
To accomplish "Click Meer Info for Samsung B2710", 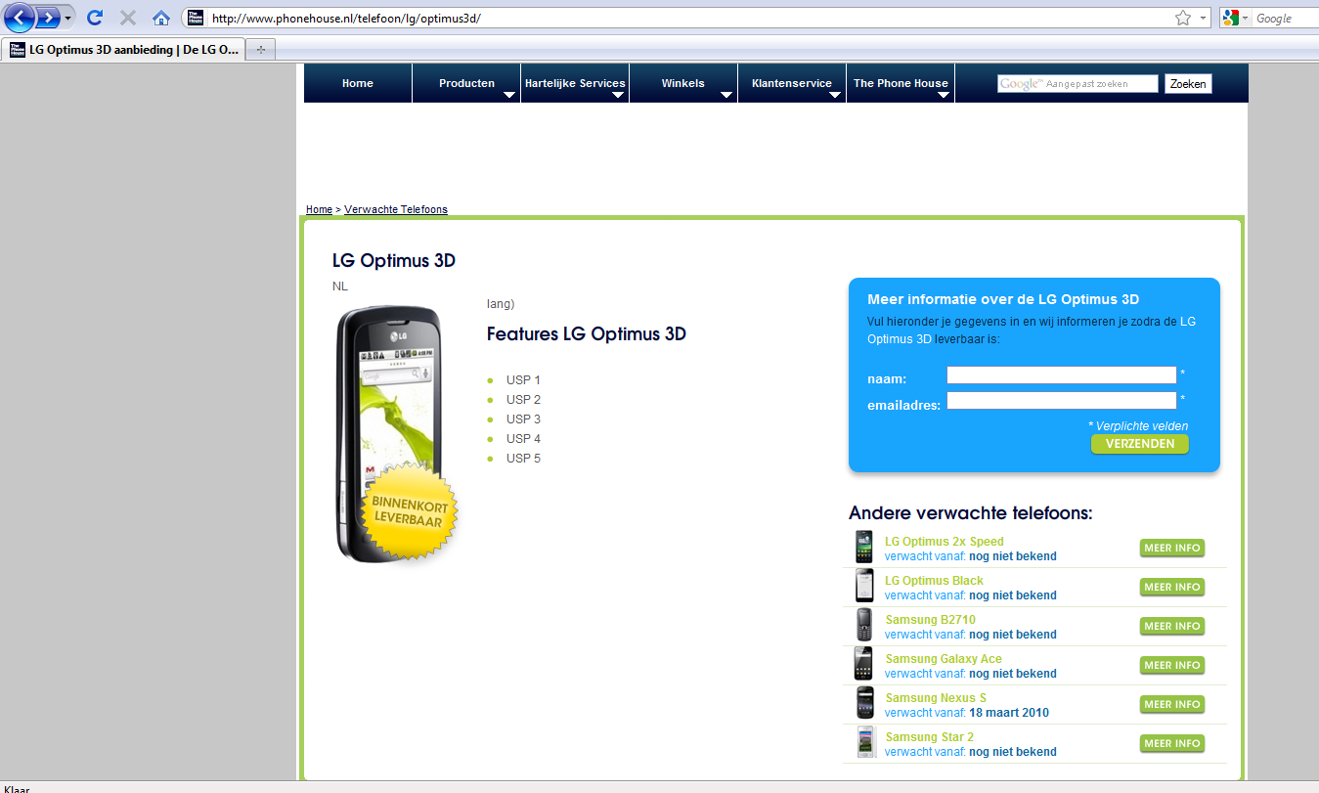I will 1172,626.
